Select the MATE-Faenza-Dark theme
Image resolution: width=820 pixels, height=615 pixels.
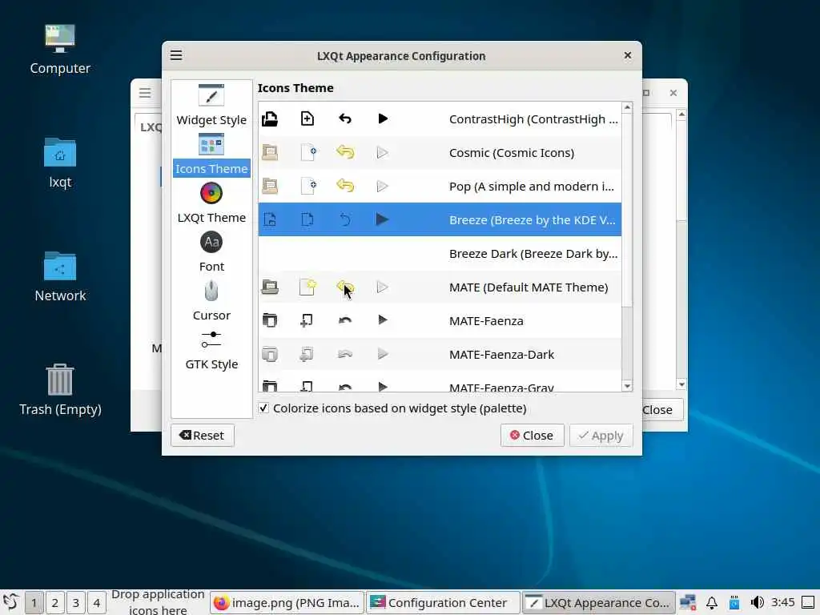coord(440,354)
